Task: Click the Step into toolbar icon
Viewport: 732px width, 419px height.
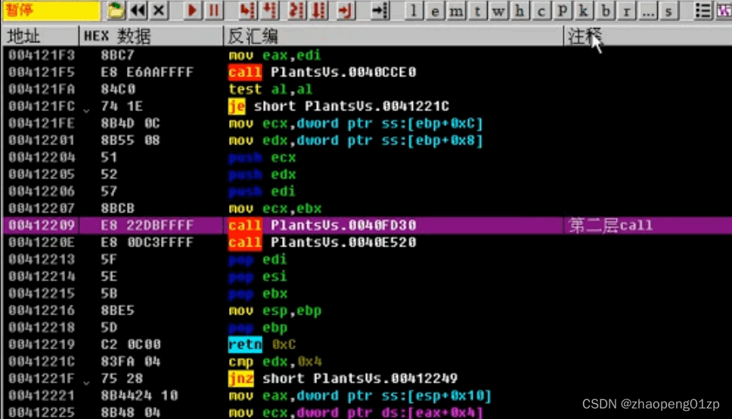Action: tap(247, 11)
